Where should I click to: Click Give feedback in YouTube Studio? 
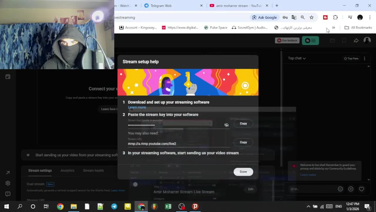coord(287,41)
